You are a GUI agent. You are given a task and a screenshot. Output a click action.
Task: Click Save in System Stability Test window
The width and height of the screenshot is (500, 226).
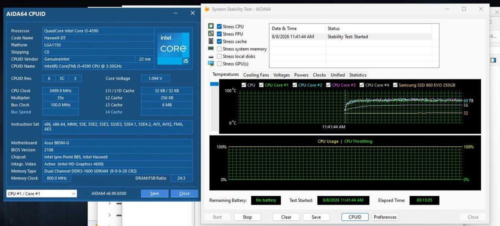point(316,217)
